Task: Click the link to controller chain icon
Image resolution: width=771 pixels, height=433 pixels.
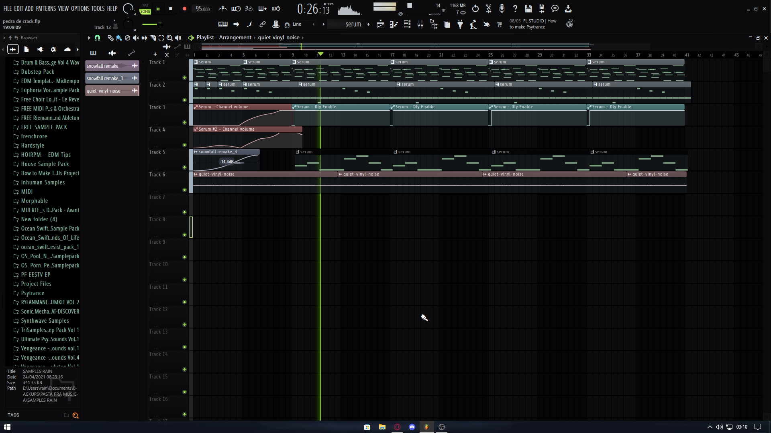Action: 263,24
